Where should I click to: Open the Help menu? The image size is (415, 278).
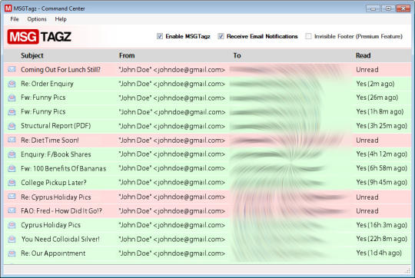61,19
